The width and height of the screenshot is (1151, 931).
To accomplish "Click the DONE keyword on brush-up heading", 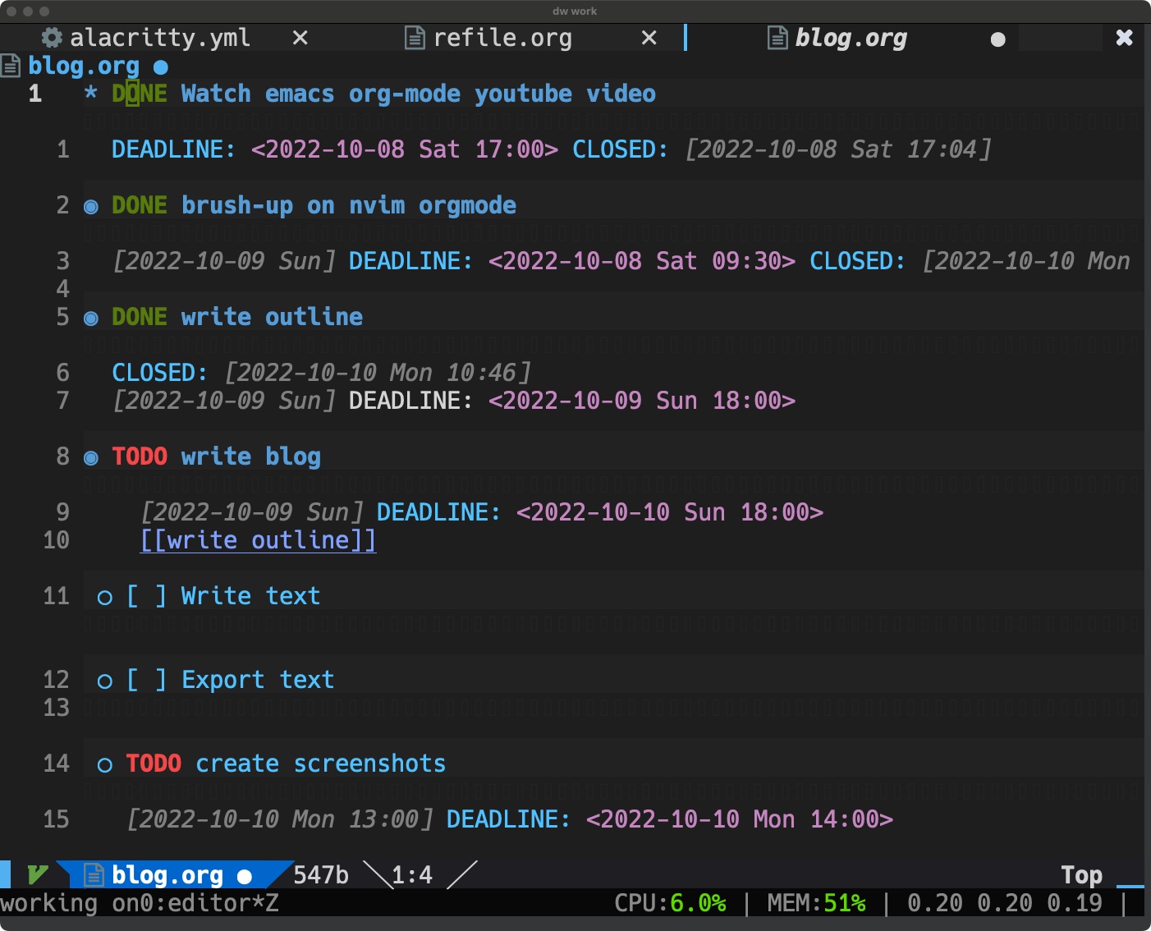I will coord(140,205).
